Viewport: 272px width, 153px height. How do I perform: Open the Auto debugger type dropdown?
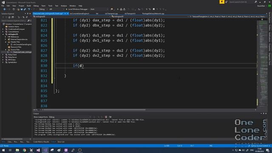pos(99,9)
